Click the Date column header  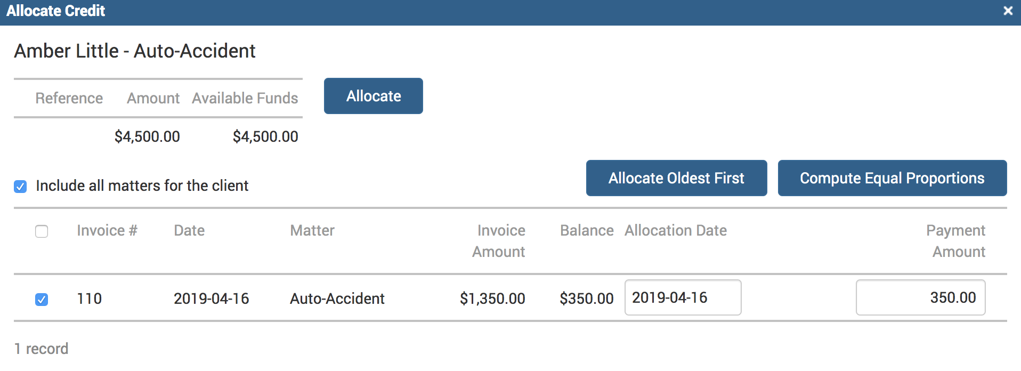click(x=189, y=230)
